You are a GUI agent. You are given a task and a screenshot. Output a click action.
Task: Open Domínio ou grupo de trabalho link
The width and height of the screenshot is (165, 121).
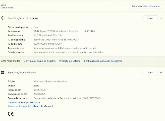coord(40,61)
